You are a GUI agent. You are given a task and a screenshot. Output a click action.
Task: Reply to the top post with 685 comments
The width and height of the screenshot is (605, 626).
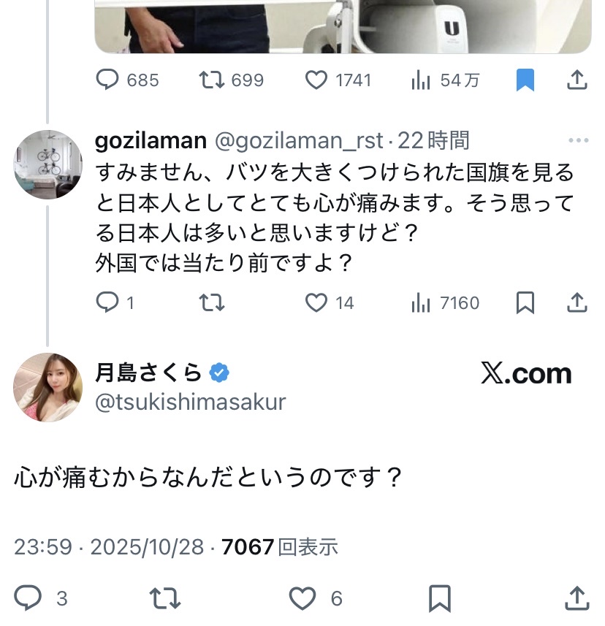107,80
